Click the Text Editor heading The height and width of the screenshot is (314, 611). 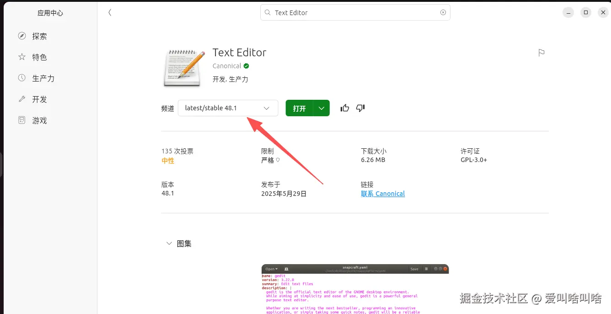click(x=239, y=53)
